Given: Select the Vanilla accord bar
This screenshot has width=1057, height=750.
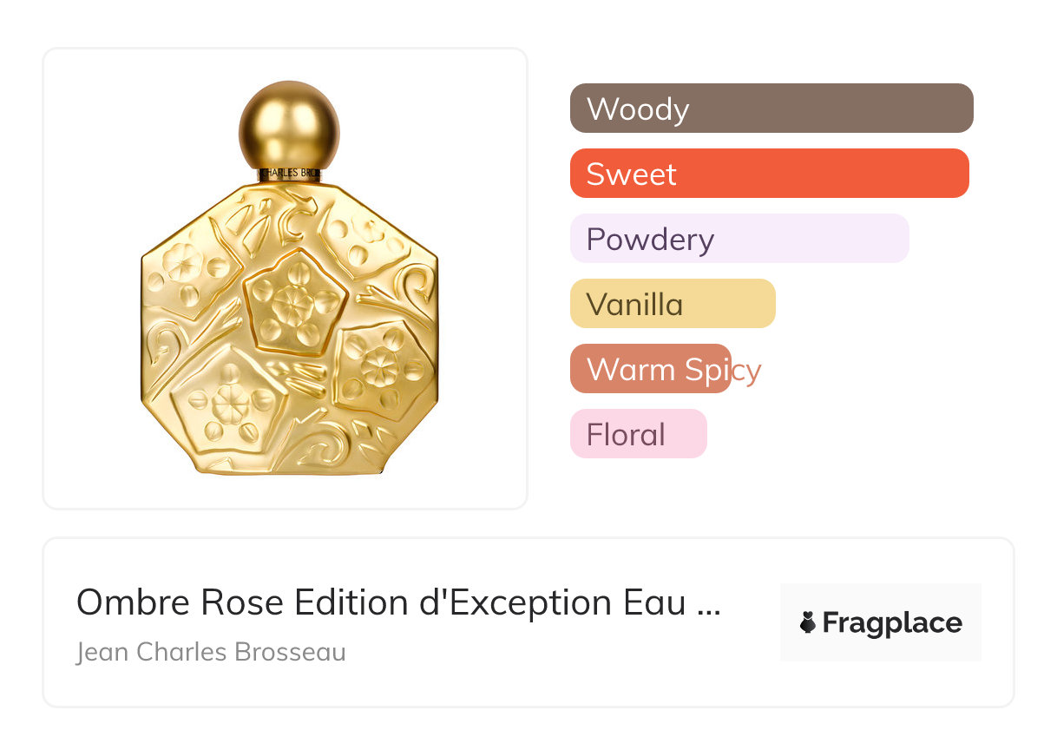Looking at the screenshot, I should [x=672, y=304].
